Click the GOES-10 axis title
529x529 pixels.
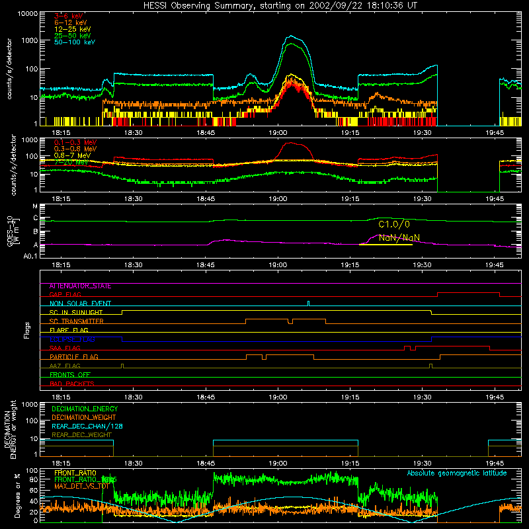(x=13, y=232)
